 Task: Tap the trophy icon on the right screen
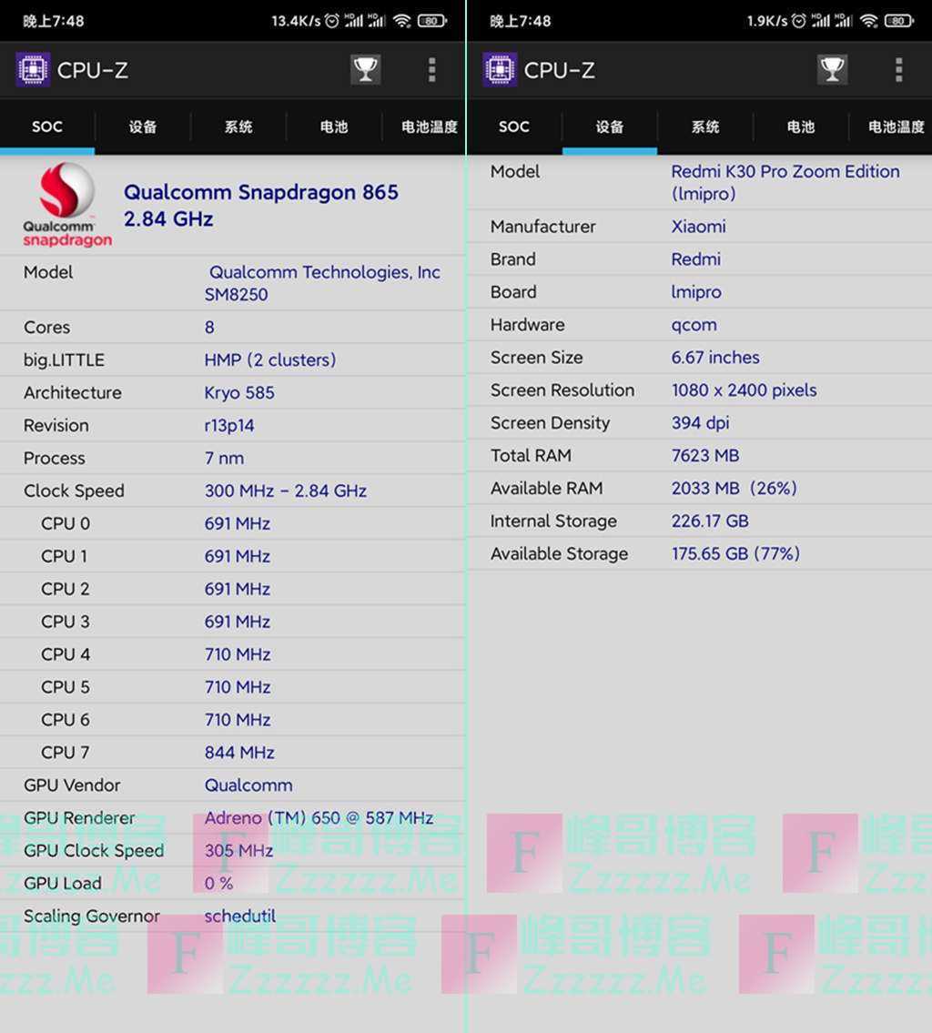(832, 70)
